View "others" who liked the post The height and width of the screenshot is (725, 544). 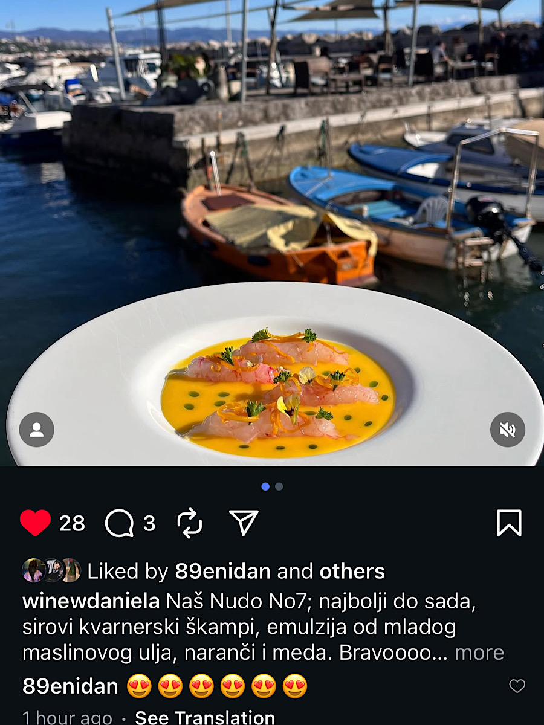(x=352, y=571)
